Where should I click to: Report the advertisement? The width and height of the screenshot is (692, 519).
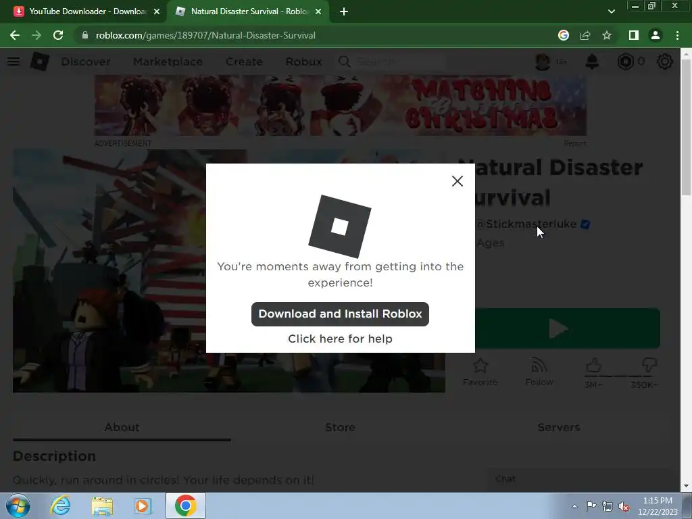click(574, 143)
